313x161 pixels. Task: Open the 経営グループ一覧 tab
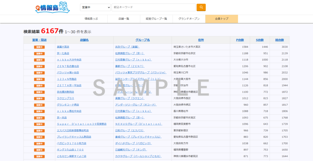(156, 19)
